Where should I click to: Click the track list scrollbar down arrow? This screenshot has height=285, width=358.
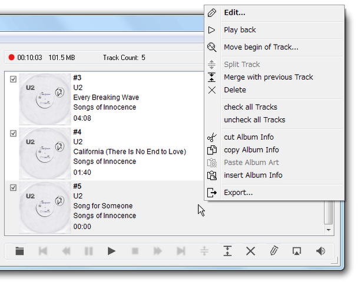(x=329, y=229)
